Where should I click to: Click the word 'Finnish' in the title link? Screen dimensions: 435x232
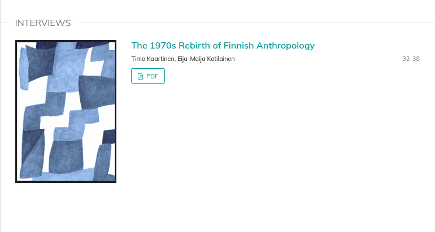point(238,46)
